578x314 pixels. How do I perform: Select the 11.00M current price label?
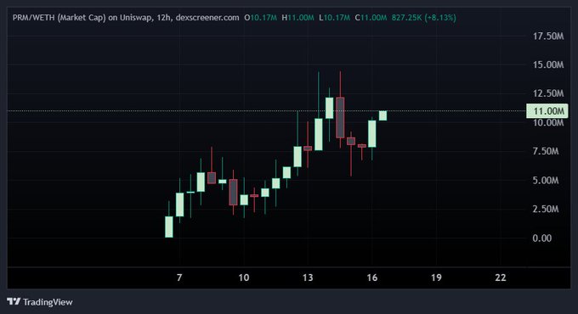point(547,111)
